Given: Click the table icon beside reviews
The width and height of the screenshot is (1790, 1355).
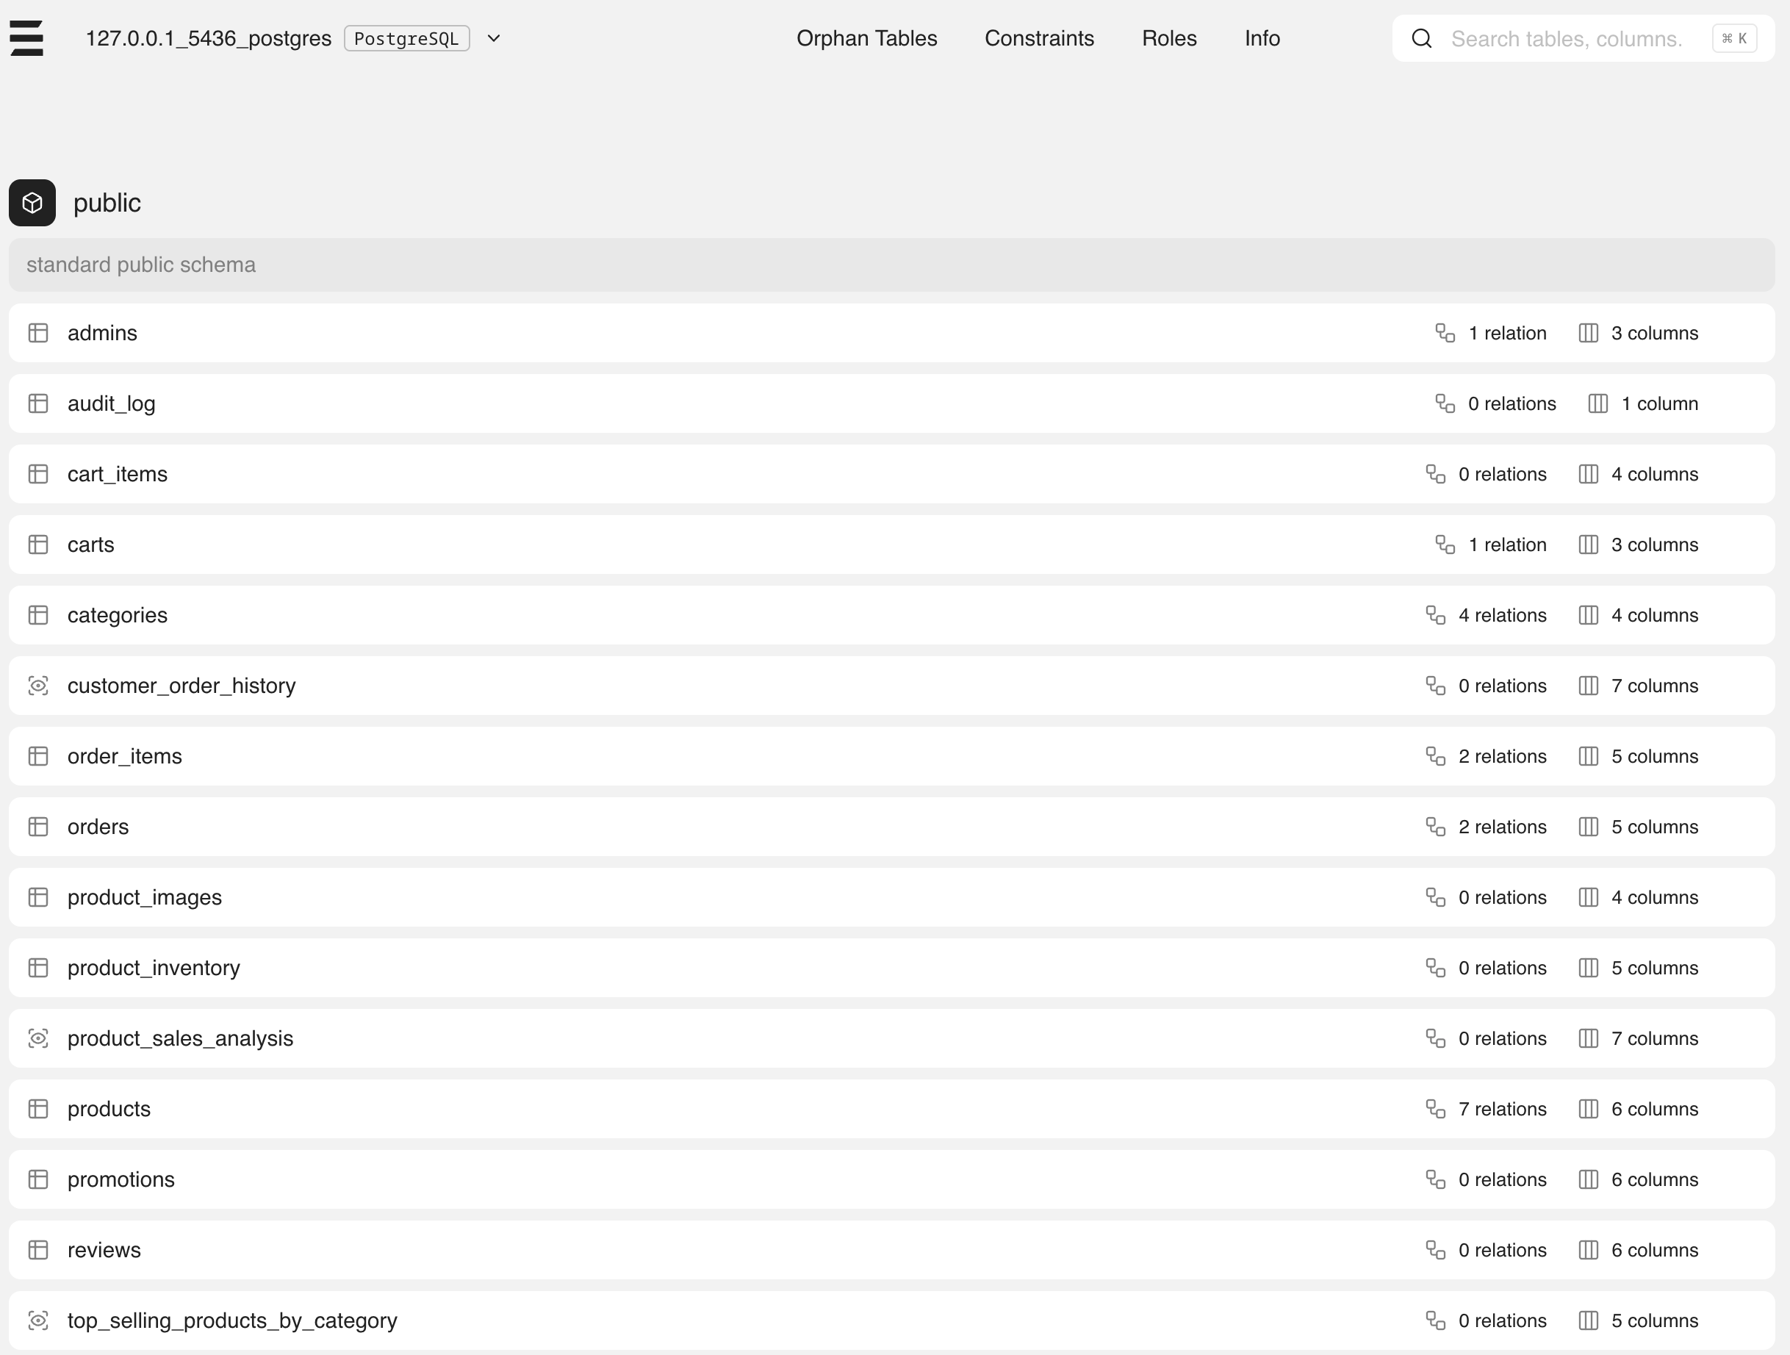Looking at the screenshot, I should click(x=38, y=1249).
